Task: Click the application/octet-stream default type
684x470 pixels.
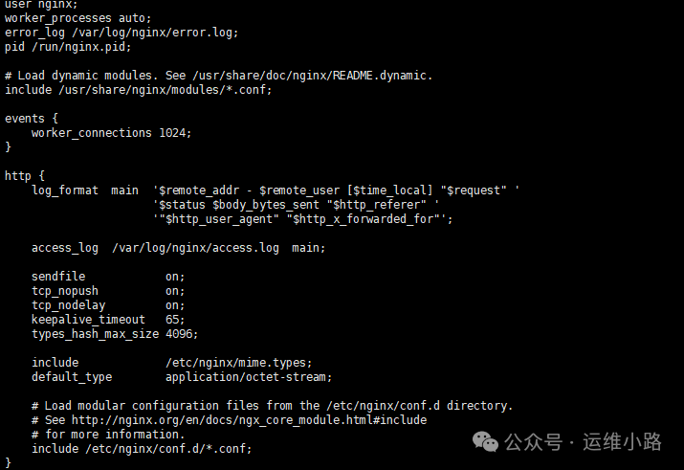Action: click(x=249, y=377)
